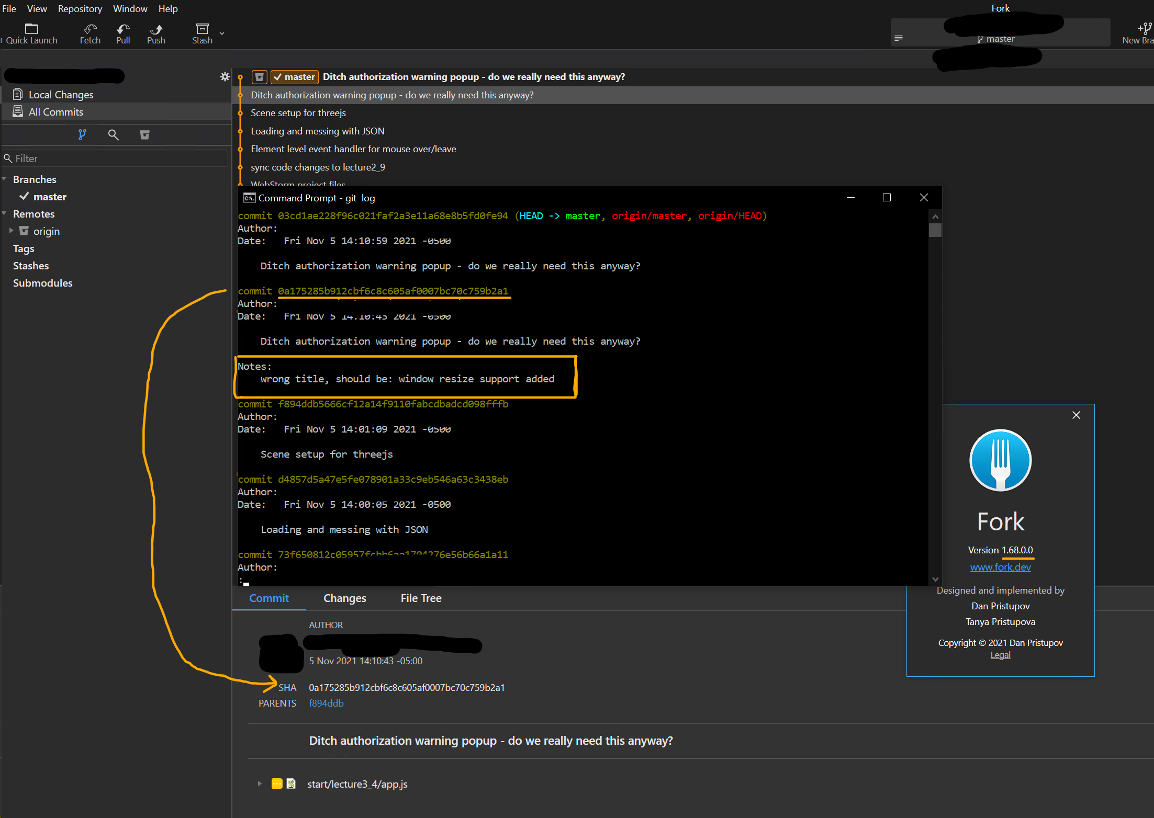Open the Repository menu

click(80, 8)
